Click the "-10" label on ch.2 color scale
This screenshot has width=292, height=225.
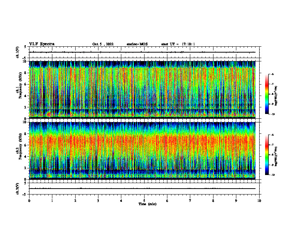click(272, 175)
